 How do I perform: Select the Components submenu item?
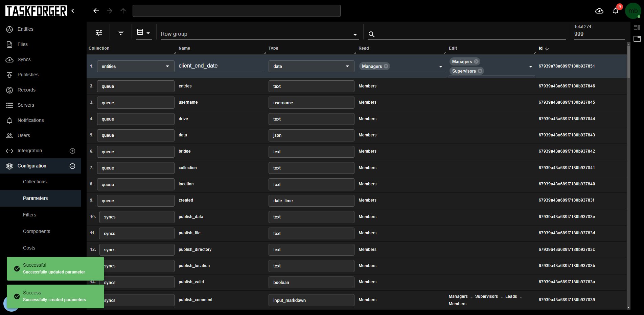click(41, 231)
